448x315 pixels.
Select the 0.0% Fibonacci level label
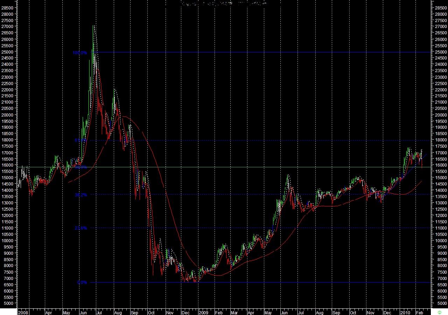click(82, 282)
